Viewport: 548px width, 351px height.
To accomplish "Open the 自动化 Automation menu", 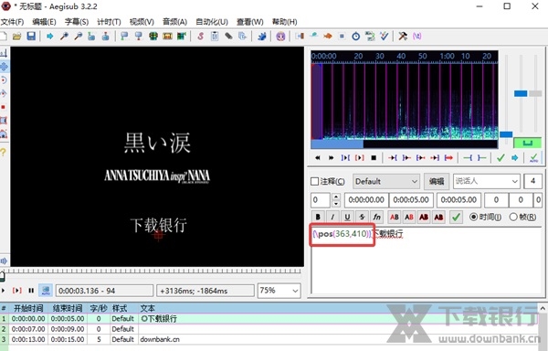I will pos(212,22).
